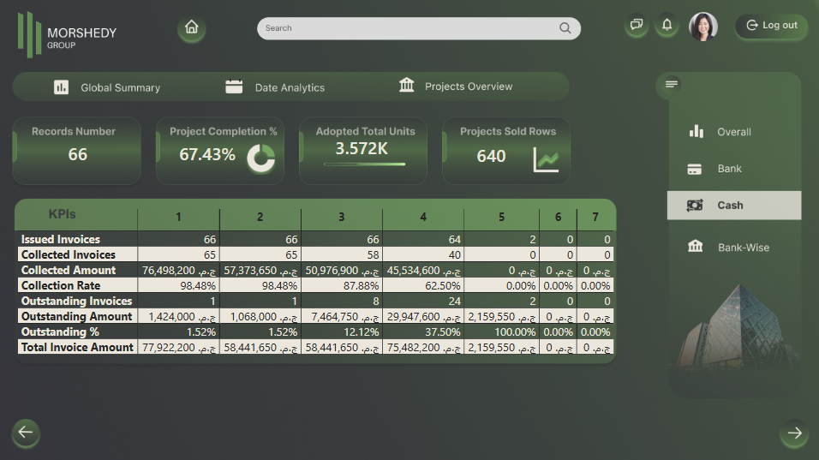
Task: Click the 640 sold rows value
Action: pos(491,156)
